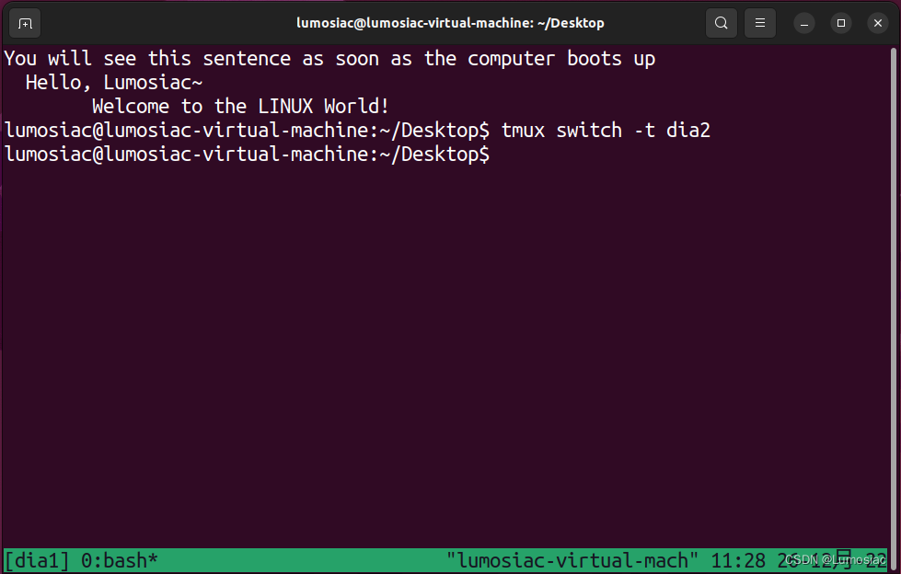Maximize the terminal window
Screen dimensions: 901x574
click(840, 23)
